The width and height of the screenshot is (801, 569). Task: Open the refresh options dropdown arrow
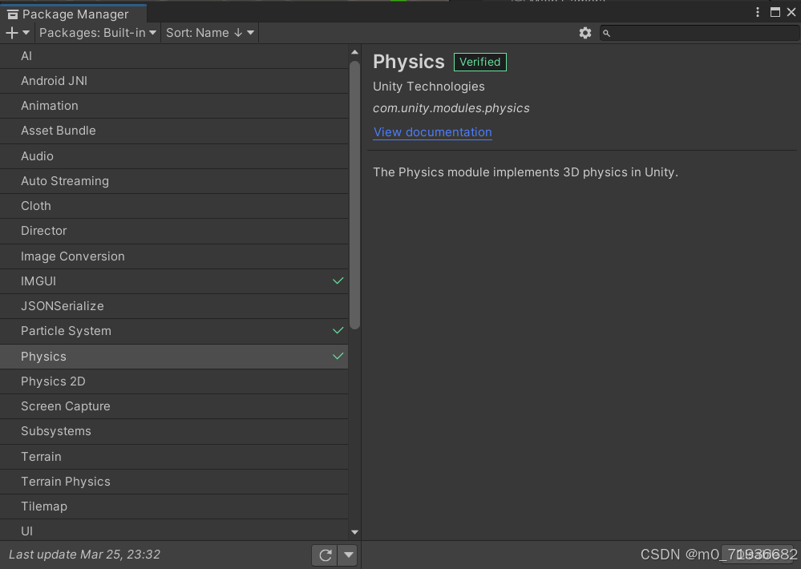(x=349, y=555)
